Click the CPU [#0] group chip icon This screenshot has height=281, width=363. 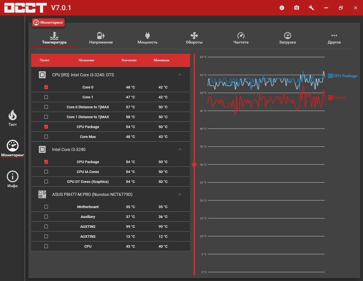(42, 75)
